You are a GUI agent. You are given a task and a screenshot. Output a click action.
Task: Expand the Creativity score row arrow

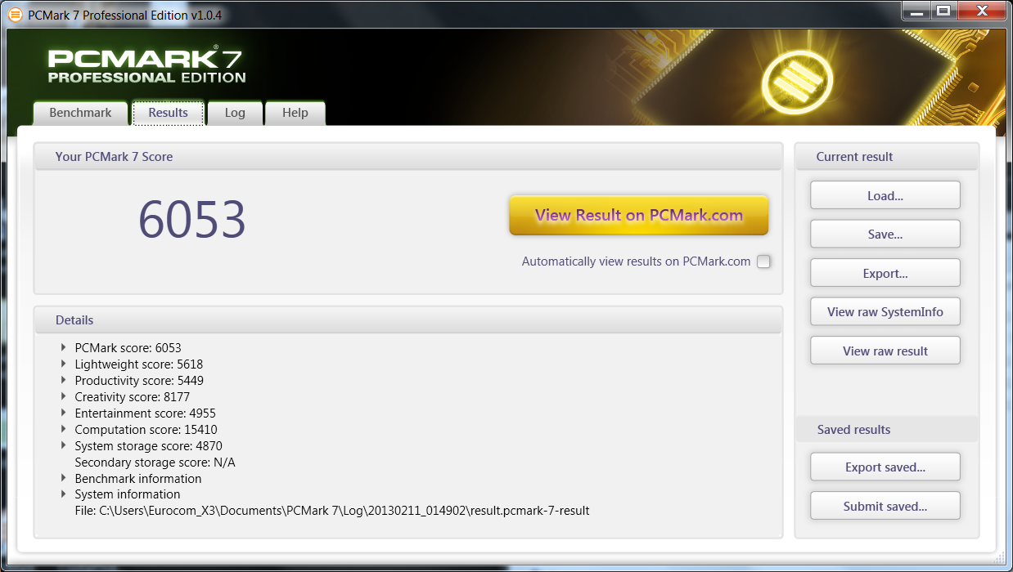pyautogui.click(x=64, y=396)
